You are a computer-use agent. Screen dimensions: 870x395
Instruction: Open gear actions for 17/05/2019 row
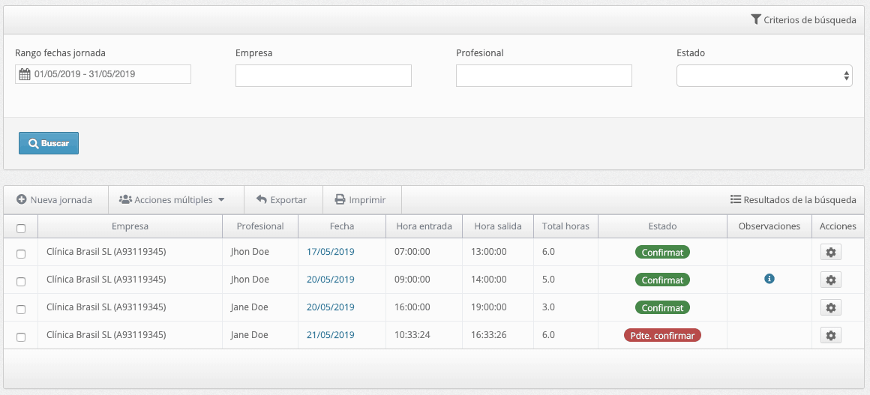tap(830, 252)
